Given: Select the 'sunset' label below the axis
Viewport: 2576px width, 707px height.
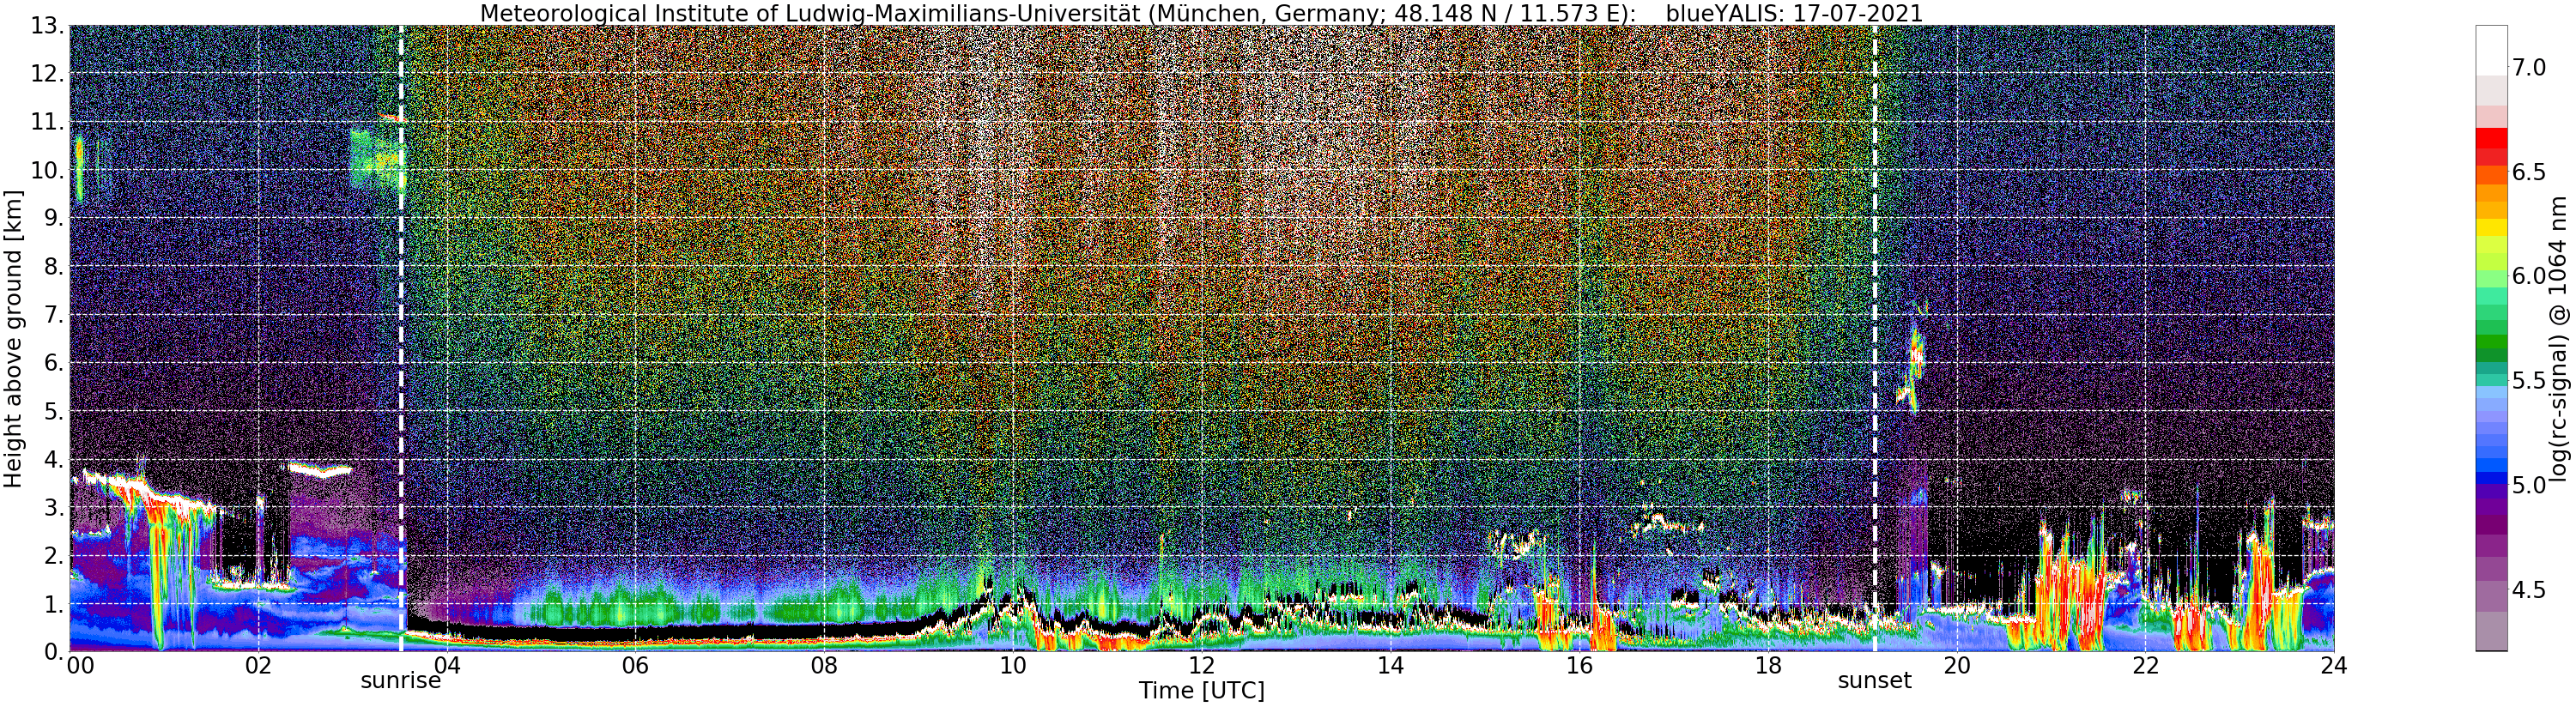Looking at the screenshot, I should [x=1874, y=681].
